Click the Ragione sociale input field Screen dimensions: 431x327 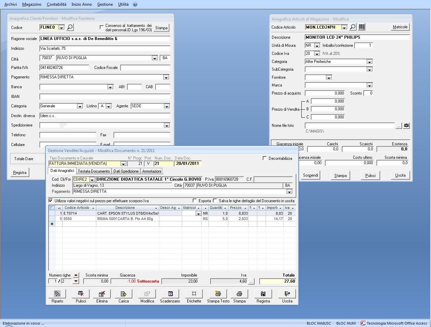[x=105, y=39]
